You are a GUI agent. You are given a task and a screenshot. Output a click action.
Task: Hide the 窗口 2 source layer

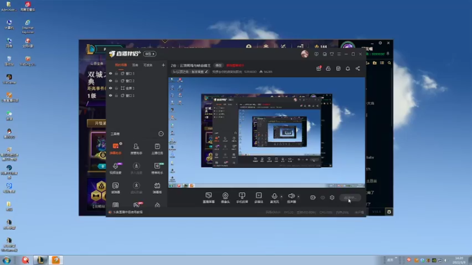click(x=110, y=81)
